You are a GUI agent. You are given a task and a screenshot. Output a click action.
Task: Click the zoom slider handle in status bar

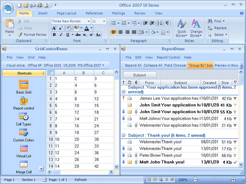(x=214, y=179)
